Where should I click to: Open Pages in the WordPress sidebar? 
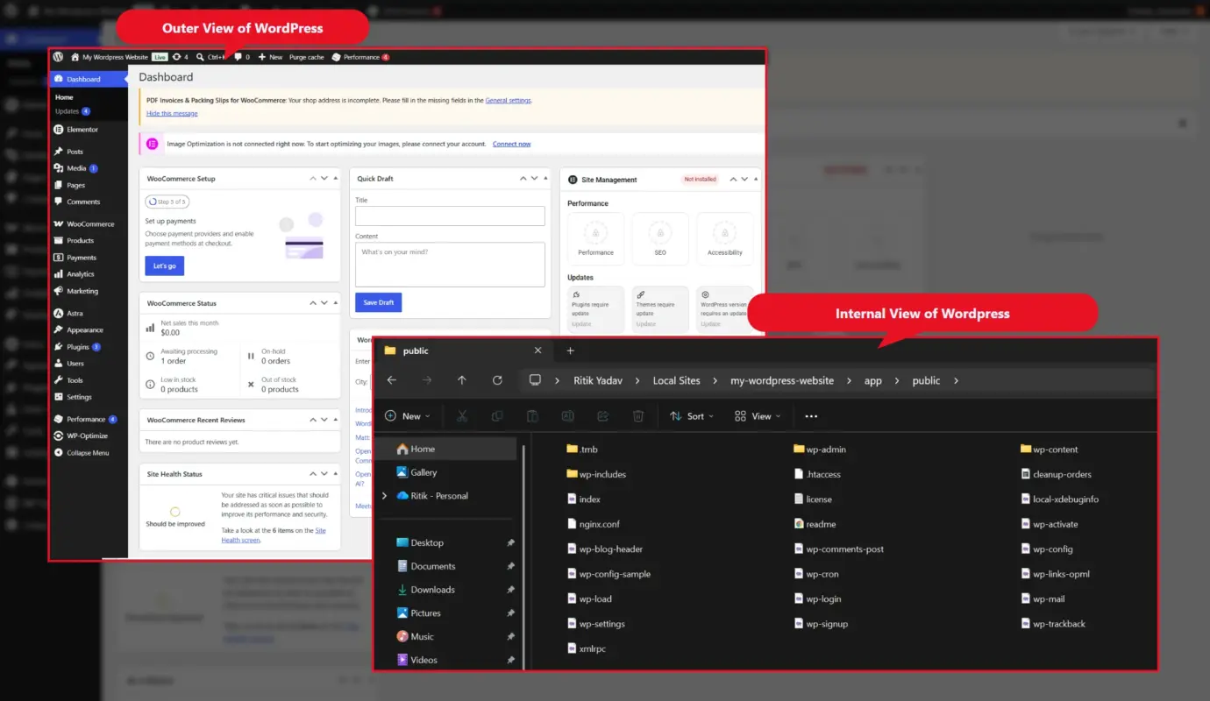click(70, 185)
